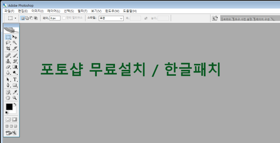Open the 필터(T) menu

[83, 11]
